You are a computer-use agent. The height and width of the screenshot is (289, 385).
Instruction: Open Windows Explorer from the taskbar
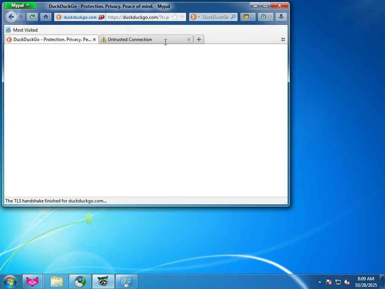tap(57, 281)
